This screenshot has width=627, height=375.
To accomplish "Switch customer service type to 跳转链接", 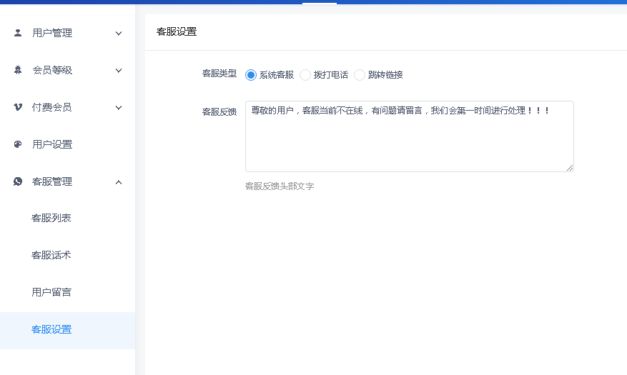I will point(360,74).
